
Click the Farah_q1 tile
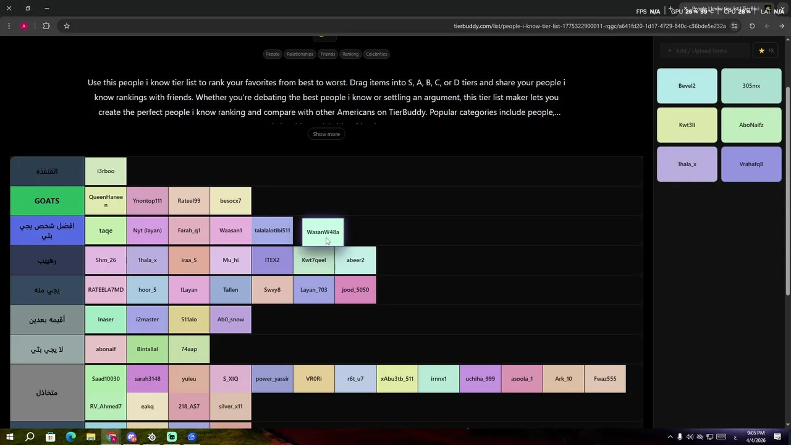click(189, 231)
